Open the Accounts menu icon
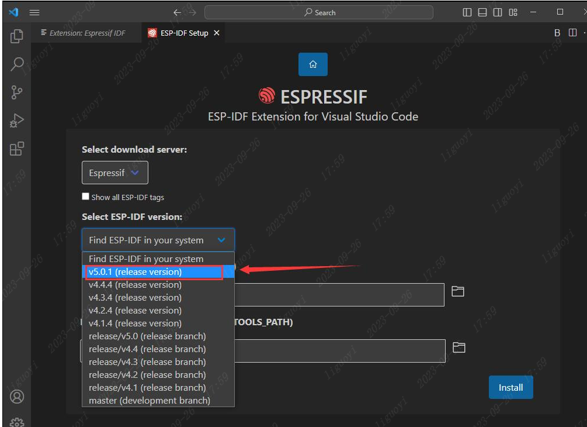587x427 pixels. pyautogui.click(x=16, y=397)
